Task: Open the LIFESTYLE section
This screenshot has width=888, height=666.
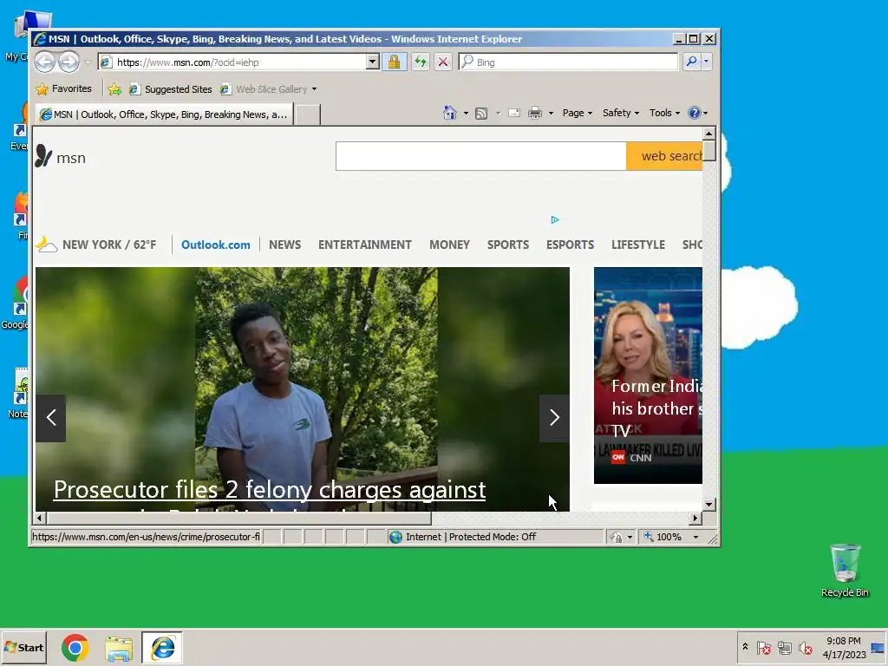Action: coord(638,245)
